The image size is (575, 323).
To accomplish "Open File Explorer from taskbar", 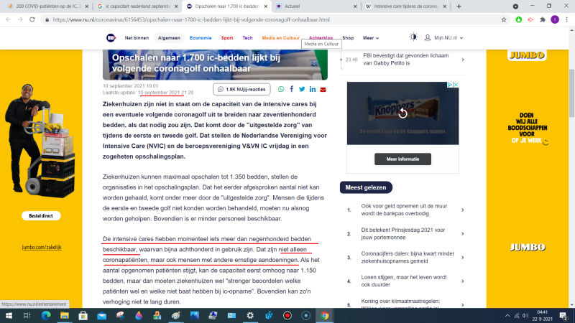I will [65, 315].
